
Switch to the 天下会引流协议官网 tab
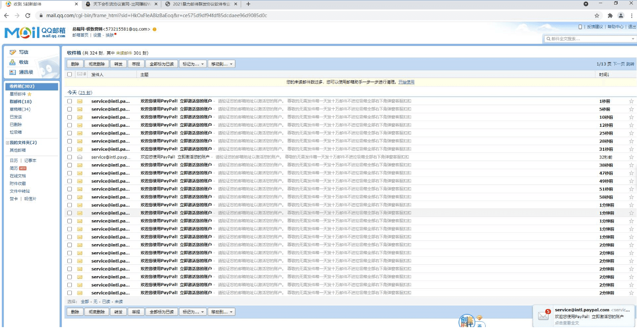[121, 4]
